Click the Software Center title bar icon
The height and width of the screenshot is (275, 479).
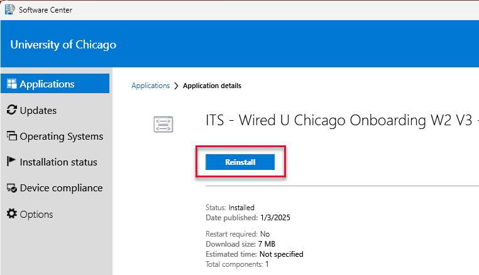pos(10,9)
